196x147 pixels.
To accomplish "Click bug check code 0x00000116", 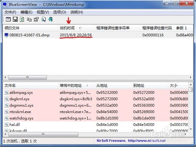I will tap(153, 35).
